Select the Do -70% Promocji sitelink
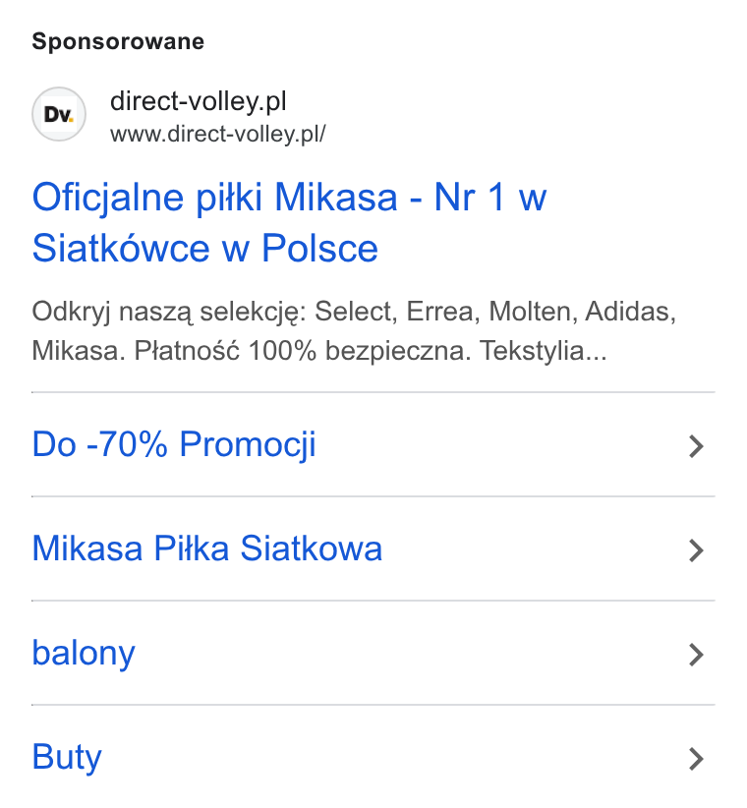 [174, 444]
